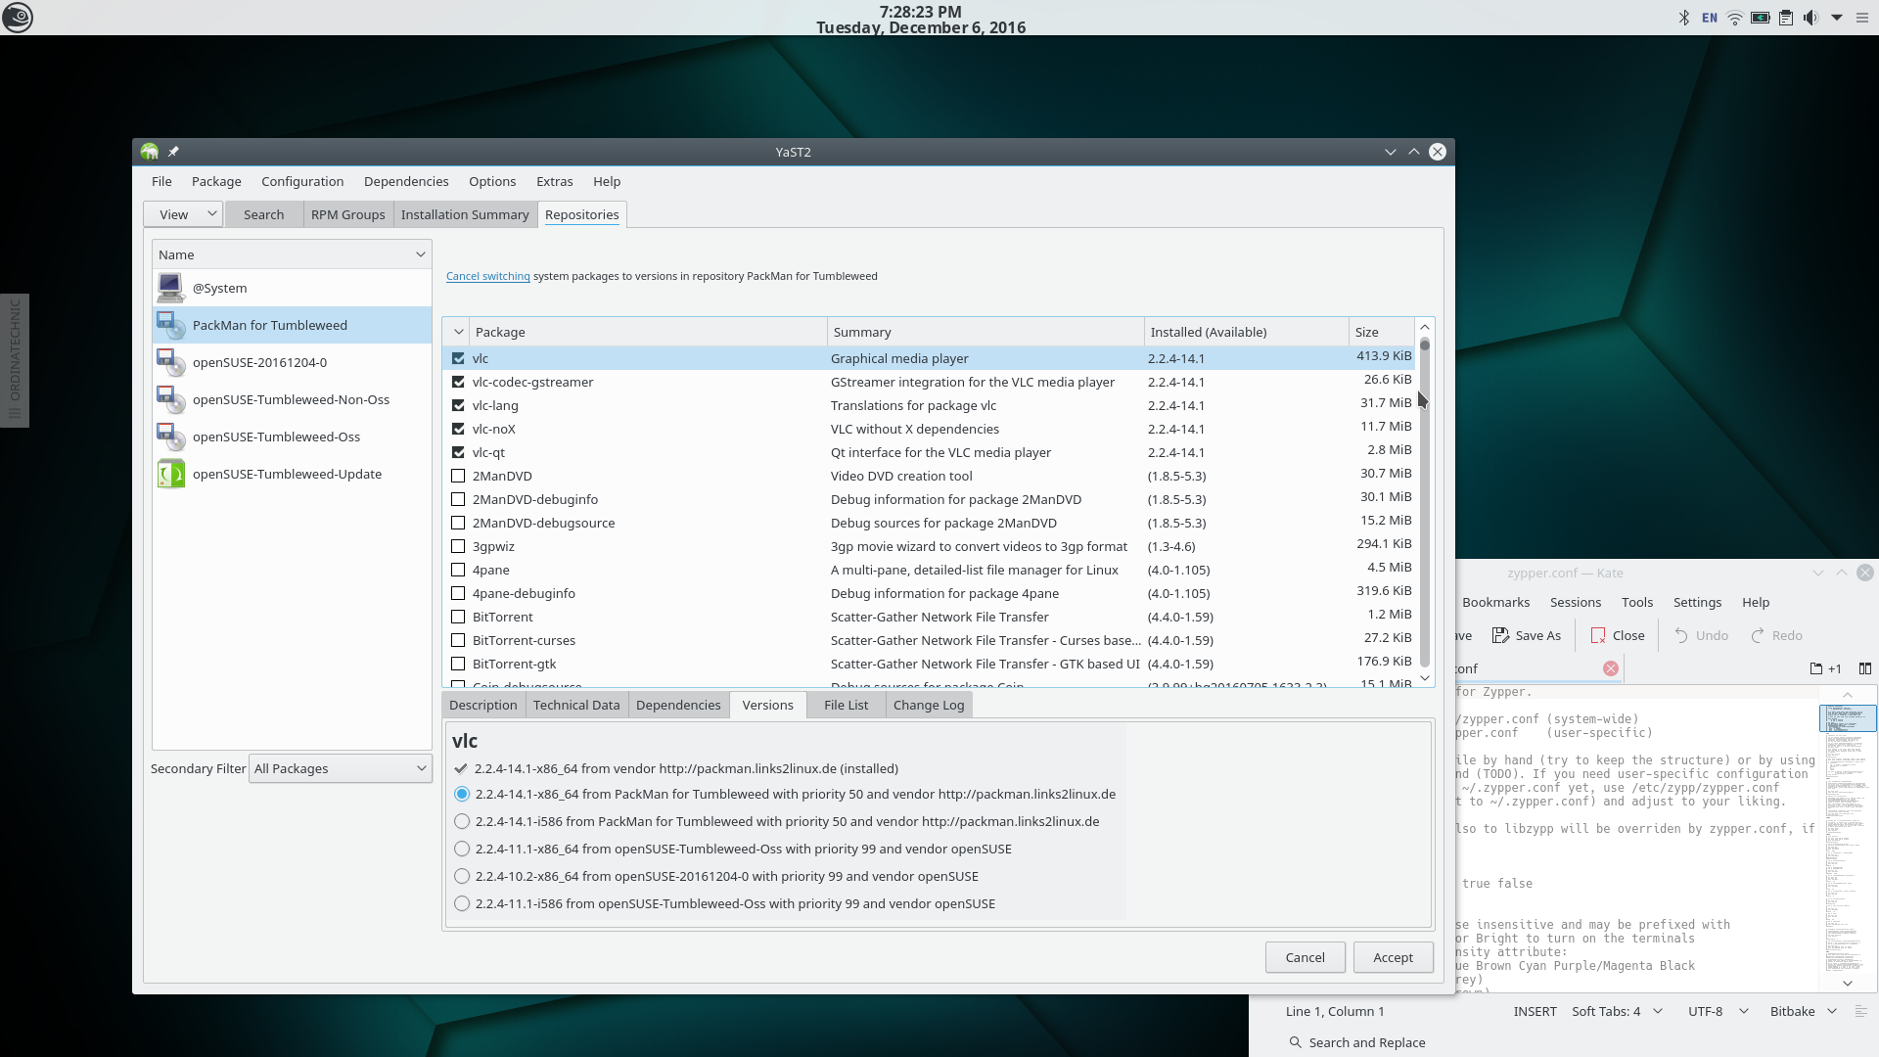Viewport: 1879px width, 1057px height.
Task: Open the Dependencies menu
Action: tap(406, 181)
